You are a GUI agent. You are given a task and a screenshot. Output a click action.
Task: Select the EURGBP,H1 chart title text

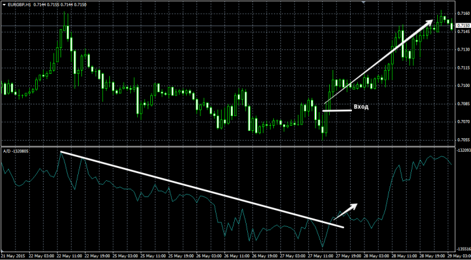coord(21,4)
